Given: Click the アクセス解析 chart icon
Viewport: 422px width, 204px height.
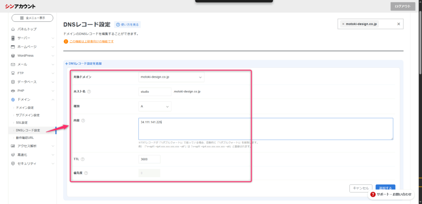Looking at the screenshot, I should 13,146.
